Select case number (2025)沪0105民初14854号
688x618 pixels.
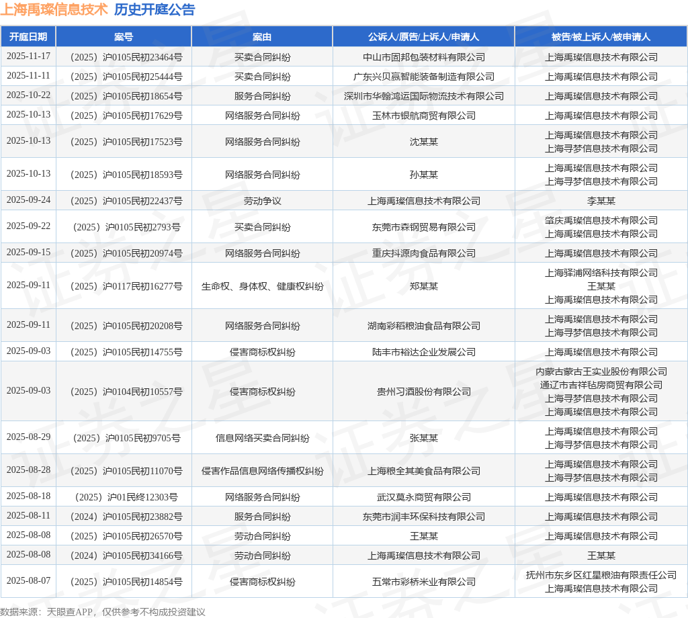pyautogui.click(x=126, y=582)
